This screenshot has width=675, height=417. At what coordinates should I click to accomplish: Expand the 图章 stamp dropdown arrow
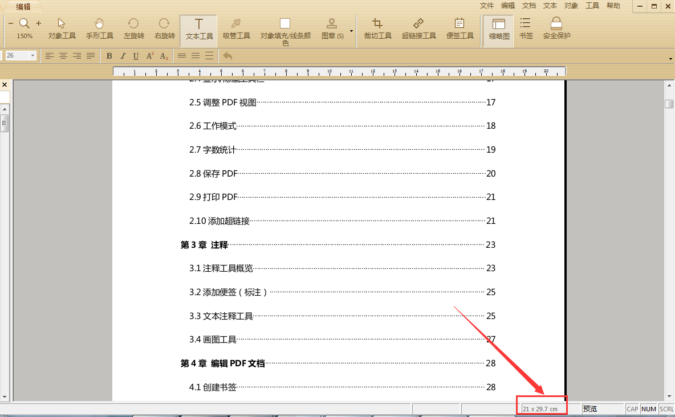coord(351,31)
